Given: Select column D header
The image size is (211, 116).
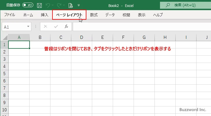Looking at the screenshot, I should (x=81, y=37).
